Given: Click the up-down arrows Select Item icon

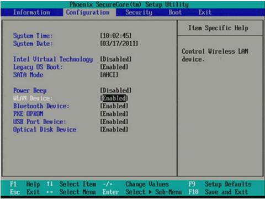Looking at the screenshot, I should click(50, 184).
